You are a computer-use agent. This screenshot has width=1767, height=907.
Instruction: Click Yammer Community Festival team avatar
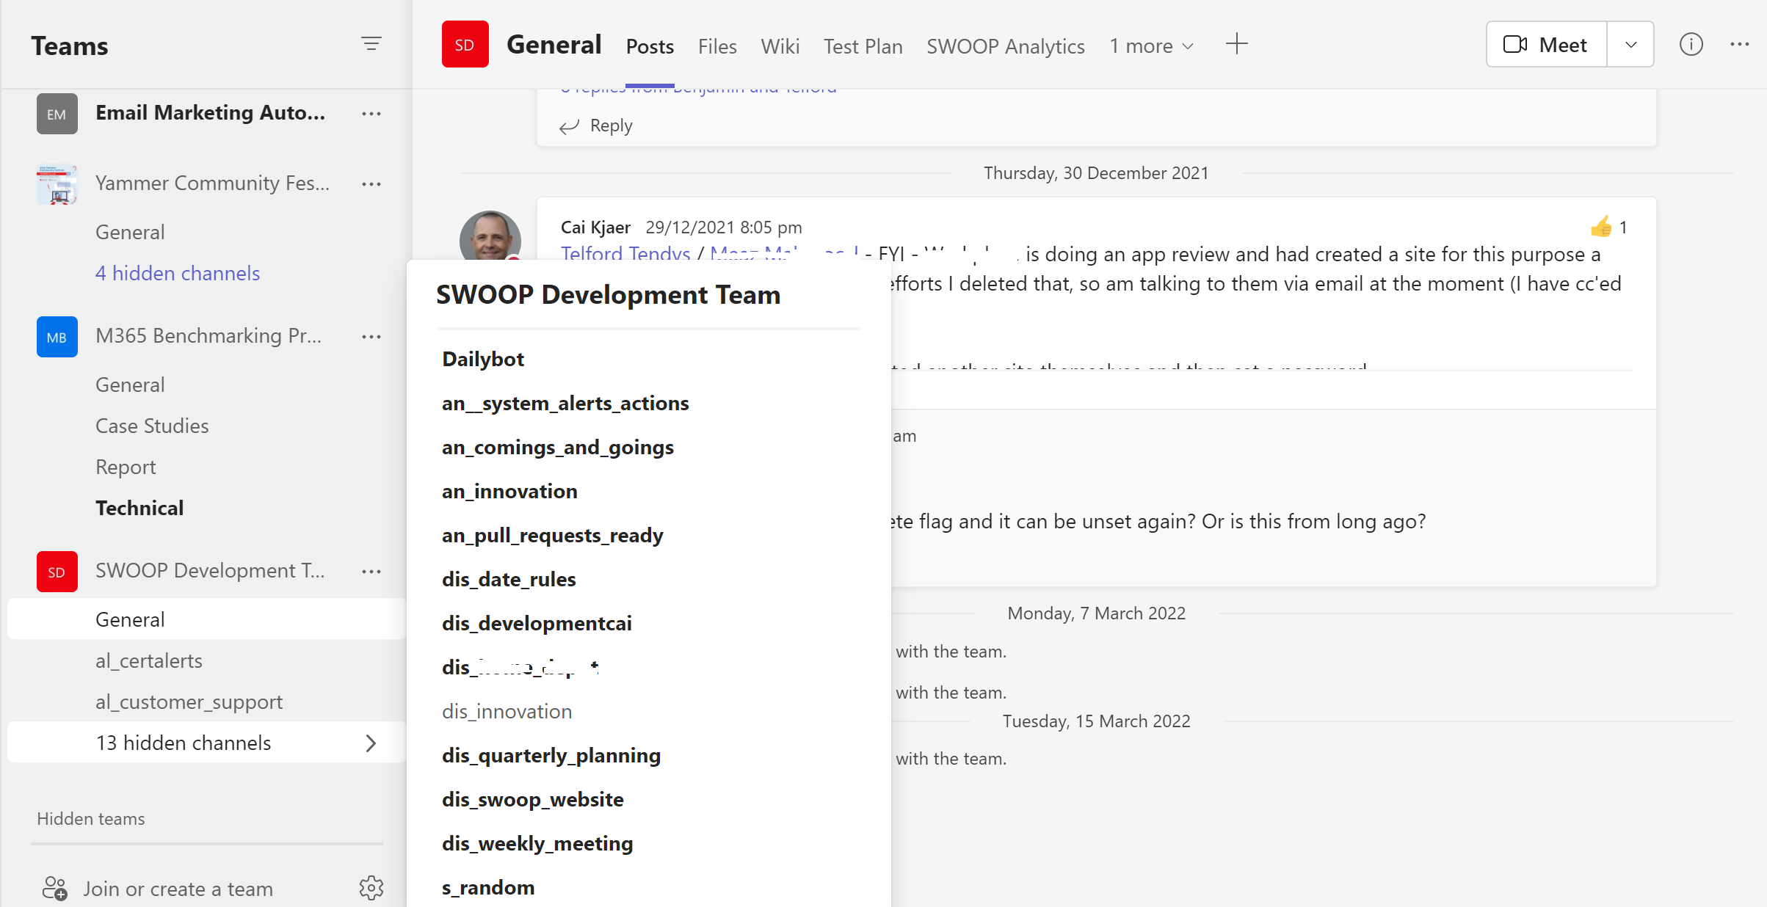pos(57,184)
